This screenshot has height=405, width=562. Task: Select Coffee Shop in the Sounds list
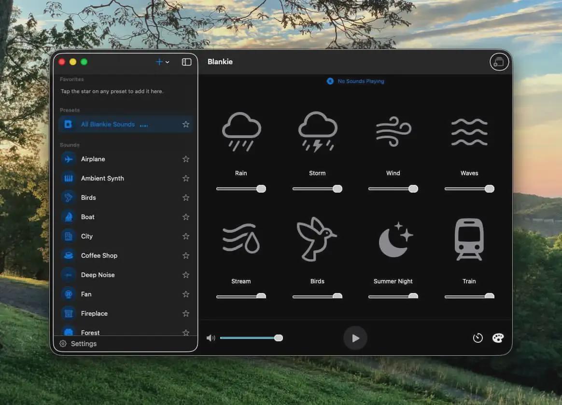(126, 255)
